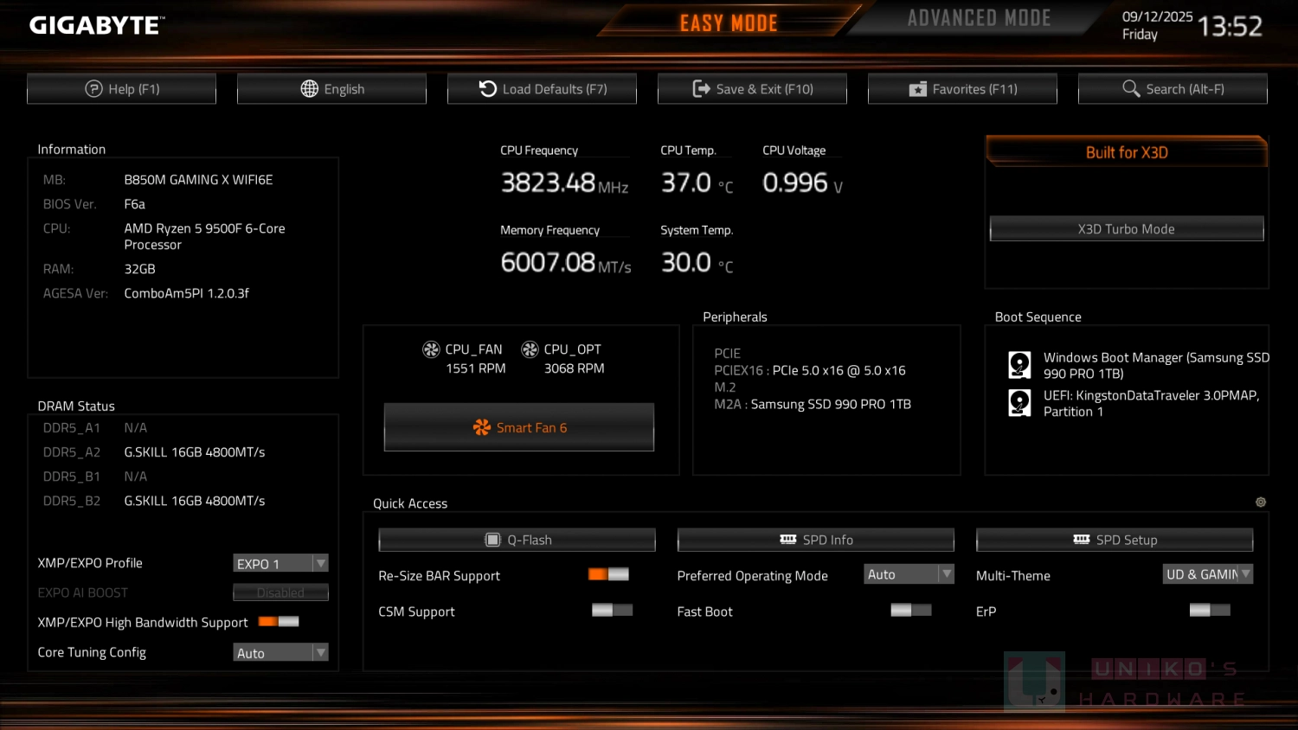Viewport: 1298px width, 730px height.
Task: Open SPD Setup button
Action: pos(1115,540)
